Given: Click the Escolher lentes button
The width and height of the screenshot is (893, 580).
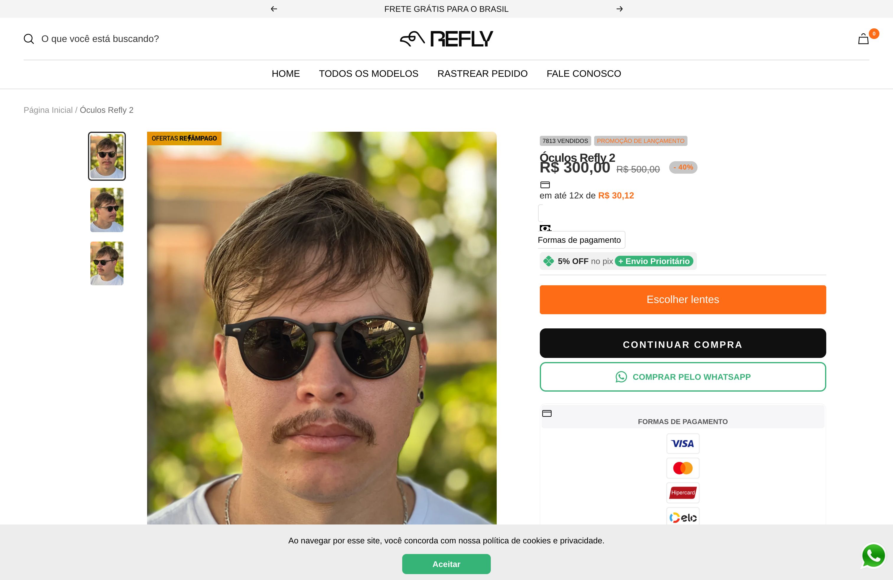Looking at the screenshot, I should coord(682,299).
